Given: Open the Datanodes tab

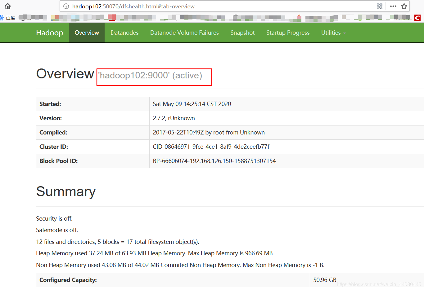Looking at the screenshot, I should (124, 33).
